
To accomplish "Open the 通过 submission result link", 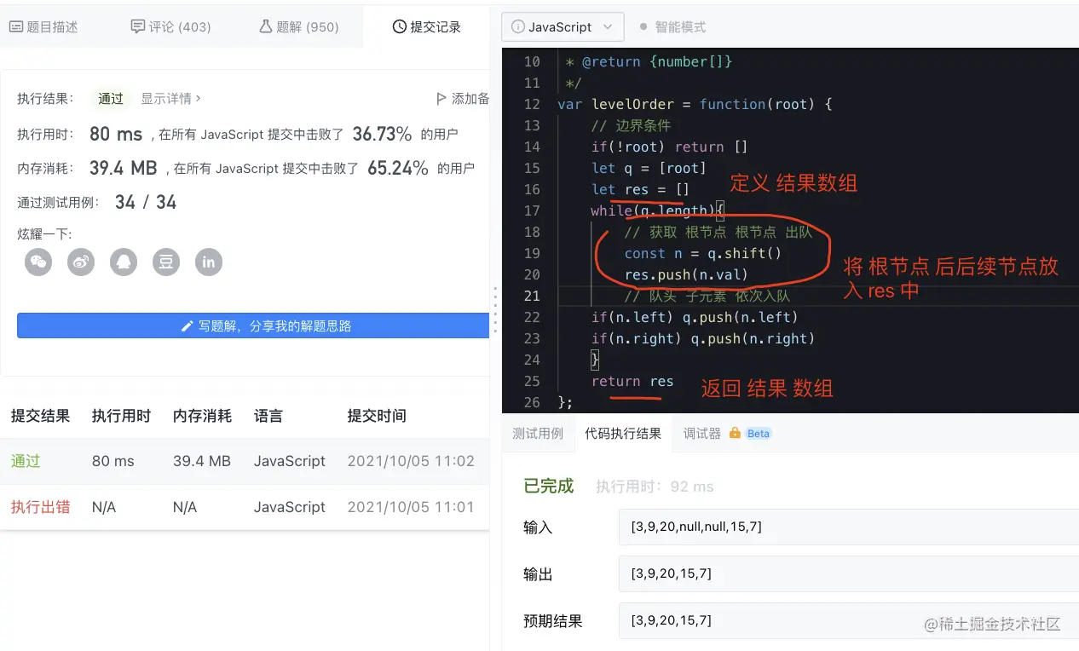I will [26, 461].
